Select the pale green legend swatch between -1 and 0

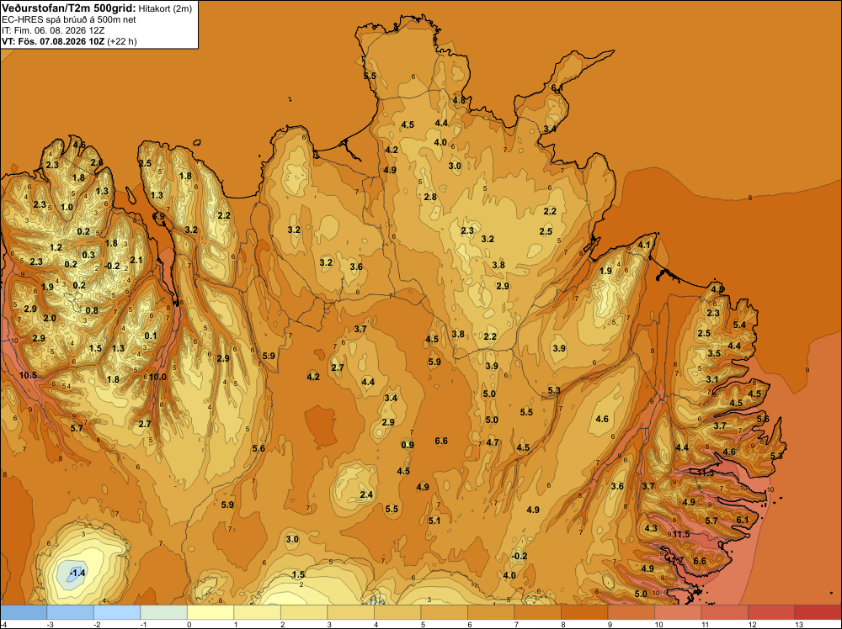164,612
